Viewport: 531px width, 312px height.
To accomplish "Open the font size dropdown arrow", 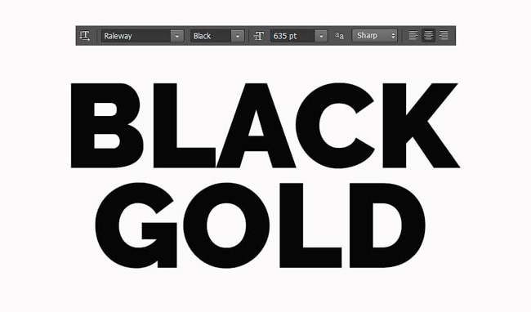I will 321,36.
